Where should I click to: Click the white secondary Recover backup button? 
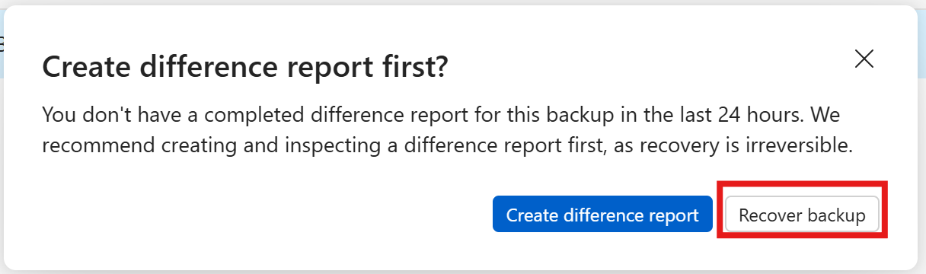[802, 215]
